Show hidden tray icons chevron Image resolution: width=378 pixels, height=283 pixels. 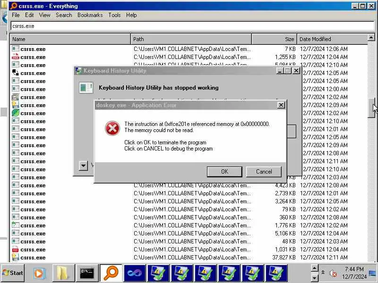tap(323, 273)
